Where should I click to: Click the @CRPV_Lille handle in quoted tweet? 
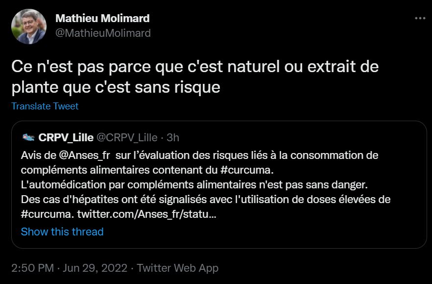(x=126, y=137)
